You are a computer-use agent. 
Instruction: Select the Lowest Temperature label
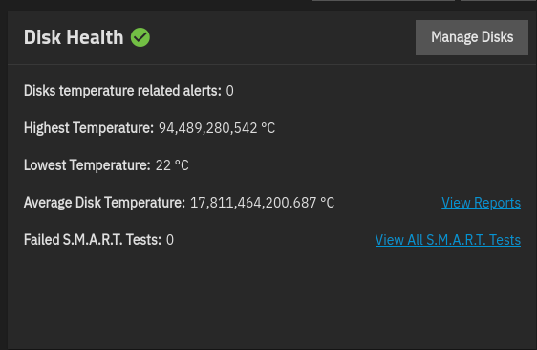87,165
